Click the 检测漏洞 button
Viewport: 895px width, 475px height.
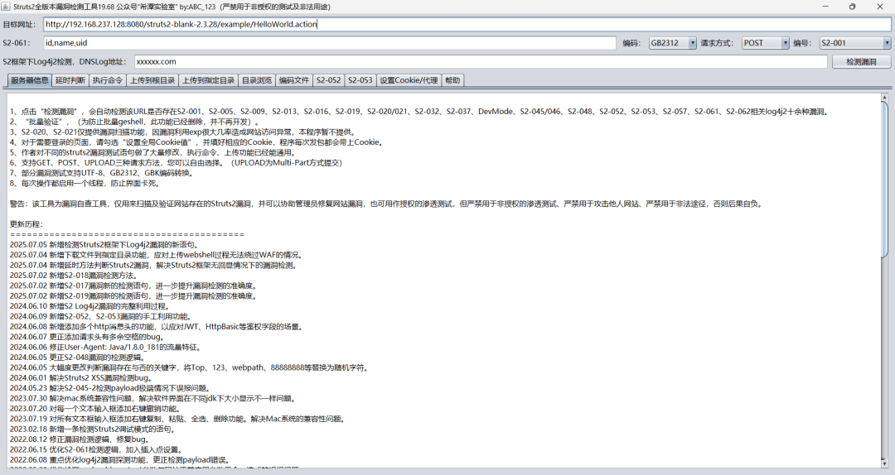pos(861,61)
